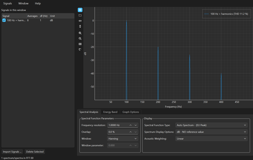Switch to the Energy Band tab
This screenshot has width=253, height=160.
click(110, 112)
